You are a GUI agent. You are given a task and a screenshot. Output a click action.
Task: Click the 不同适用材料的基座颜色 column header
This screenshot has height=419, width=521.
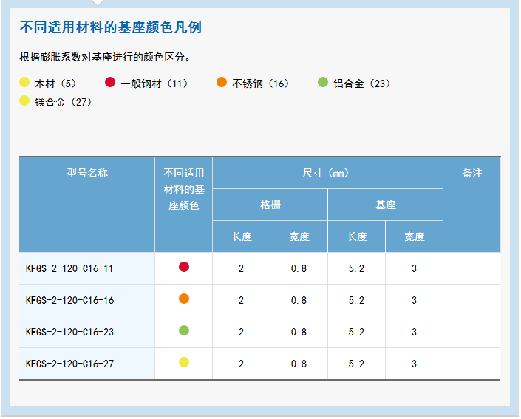pos(184,205)
